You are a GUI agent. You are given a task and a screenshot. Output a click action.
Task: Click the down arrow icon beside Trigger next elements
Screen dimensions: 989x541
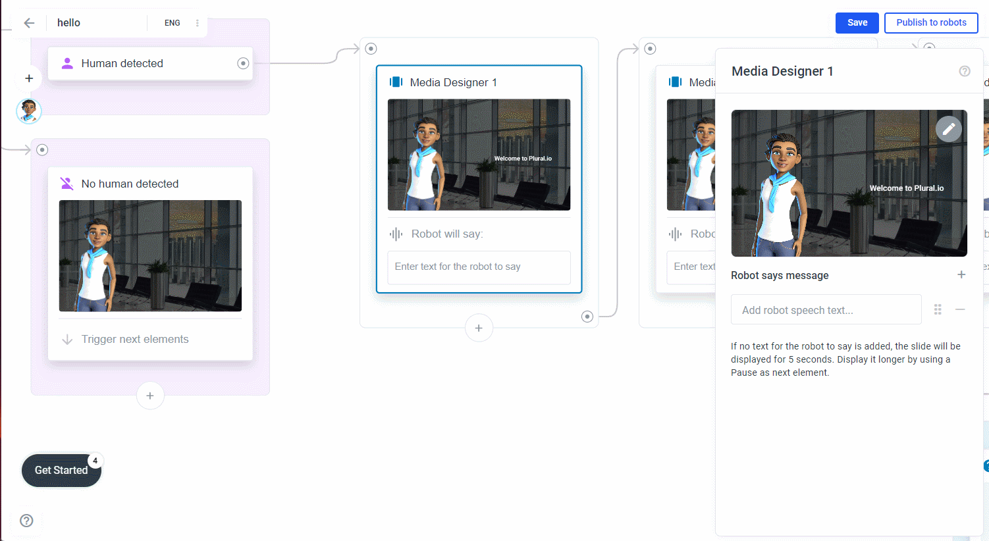(x=67, y=340)
